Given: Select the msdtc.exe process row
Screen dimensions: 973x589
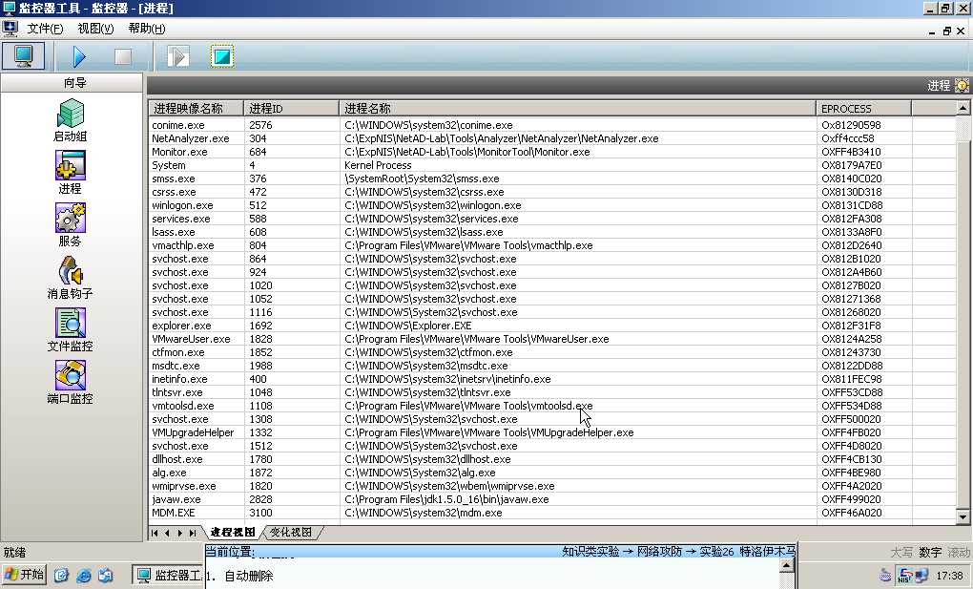Looking at the screenshot, I should tap(552, 366).
